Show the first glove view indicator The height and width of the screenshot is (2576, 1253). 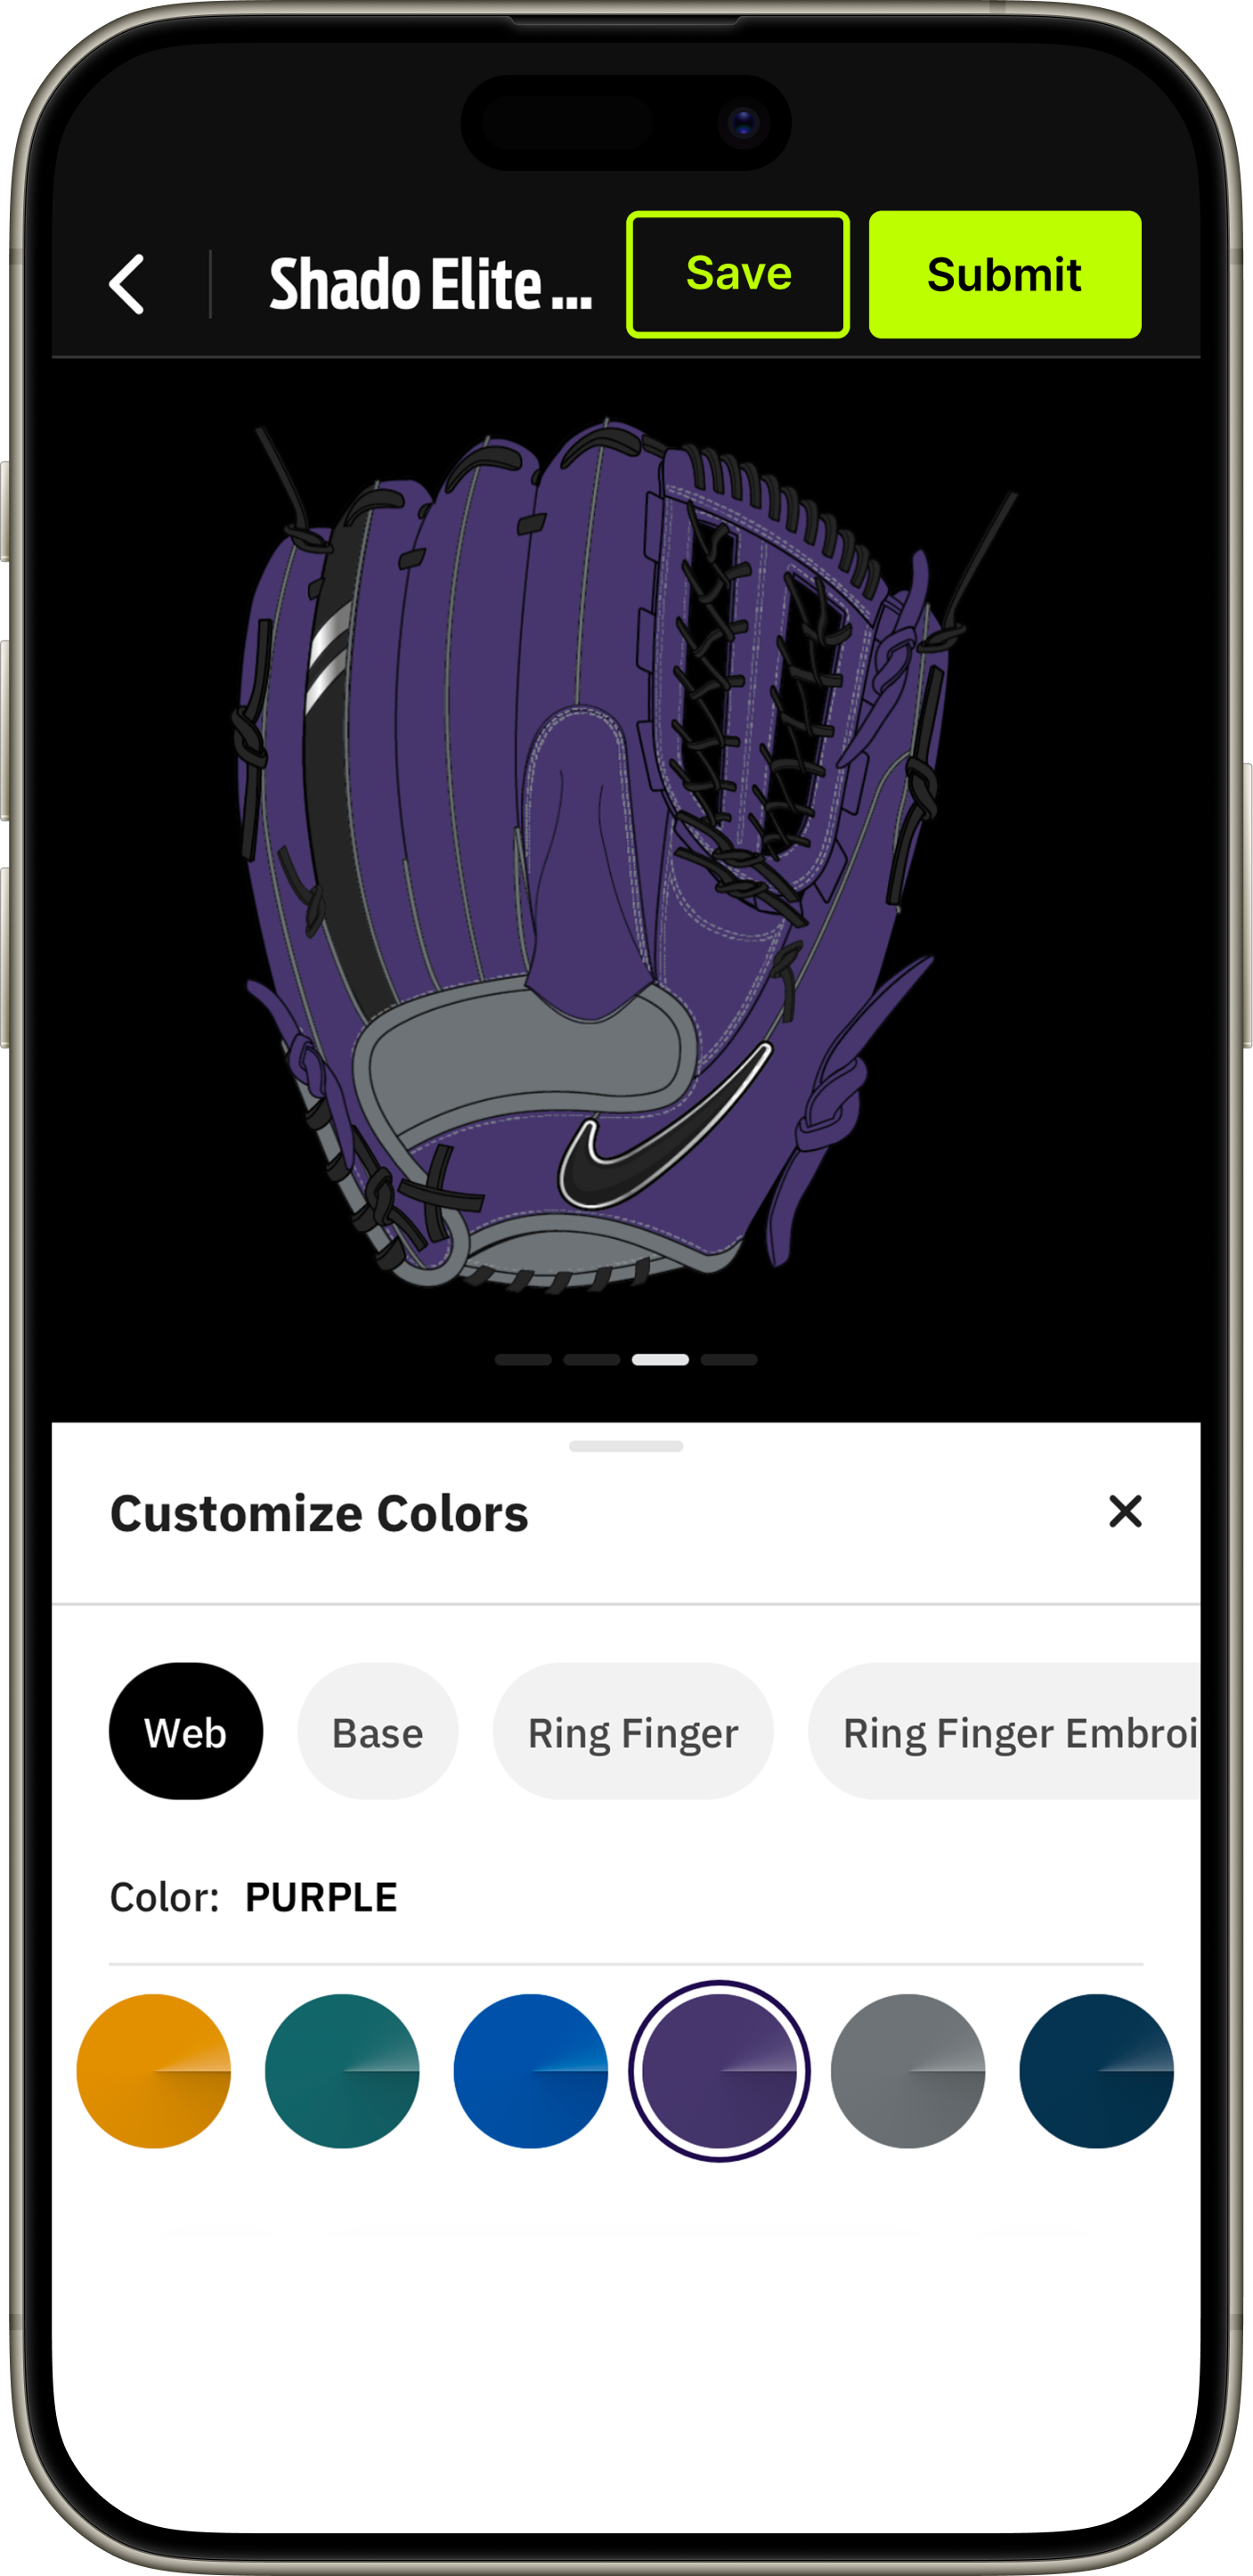coord(523,1360)
